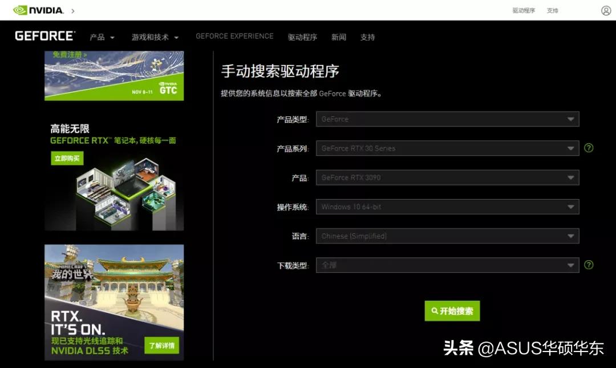
Task: Open the account profile icon
Action: 605,10
